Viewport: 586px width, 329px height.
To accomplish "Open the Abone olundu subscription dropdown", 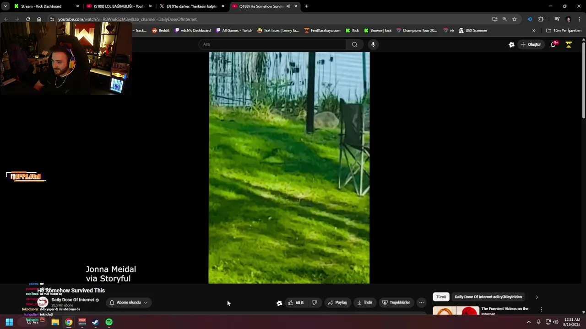I will click(129, 302).
